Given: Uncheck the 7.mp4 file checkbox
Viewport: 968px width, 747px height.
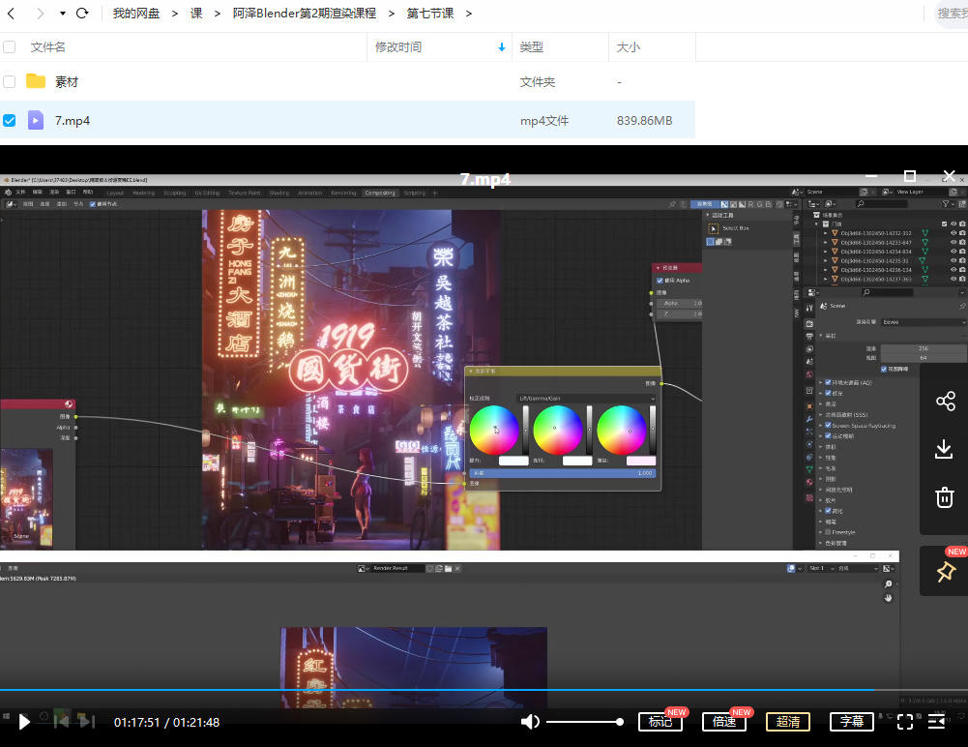Looking at the screenshot, I should pos(10,121).
